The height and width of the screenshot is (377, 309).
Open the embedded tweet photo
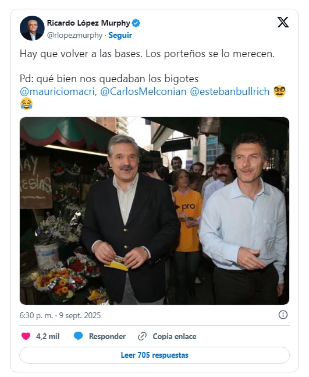tap(154, 211)
